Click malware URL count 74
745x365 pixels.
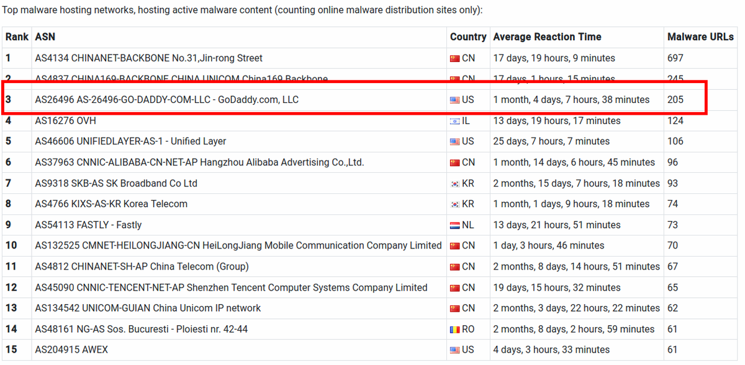[x=673, y=204]
